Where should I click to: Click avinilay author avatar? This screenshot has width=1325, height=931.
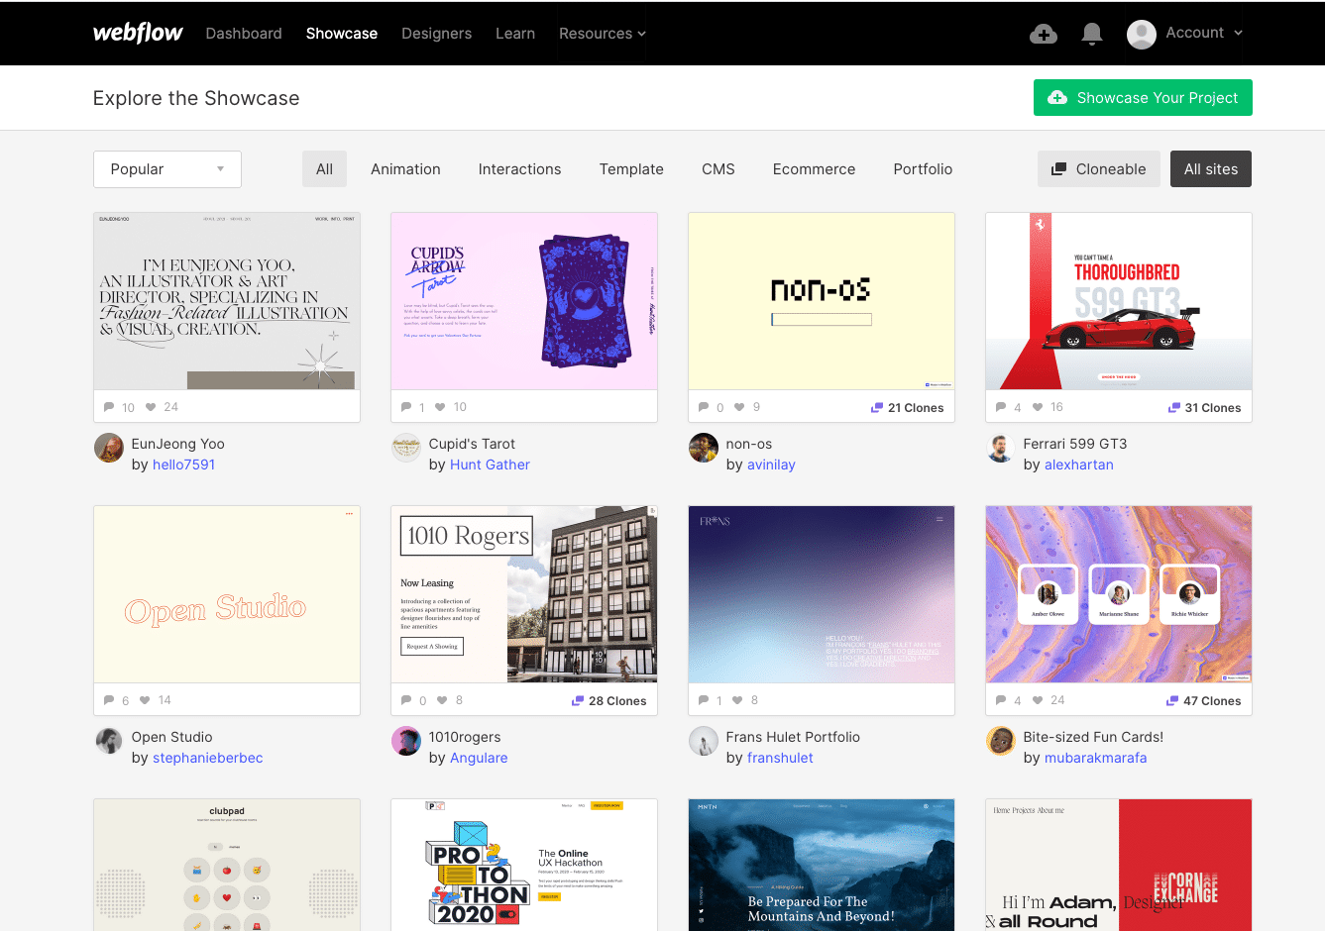(x=704, y=448)
